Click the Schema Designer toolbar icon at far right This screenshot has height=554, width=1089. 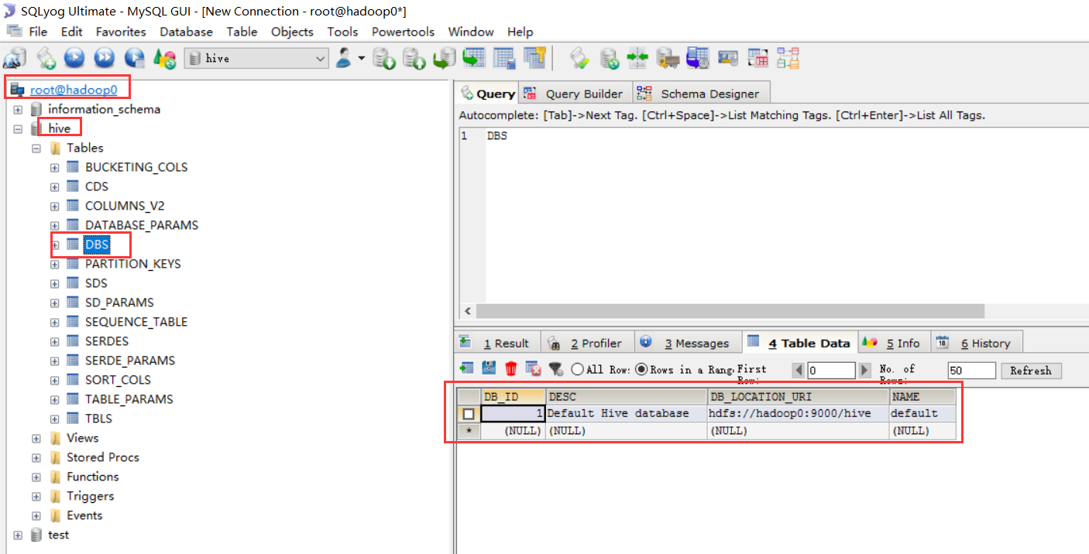[x=788, y=58]
